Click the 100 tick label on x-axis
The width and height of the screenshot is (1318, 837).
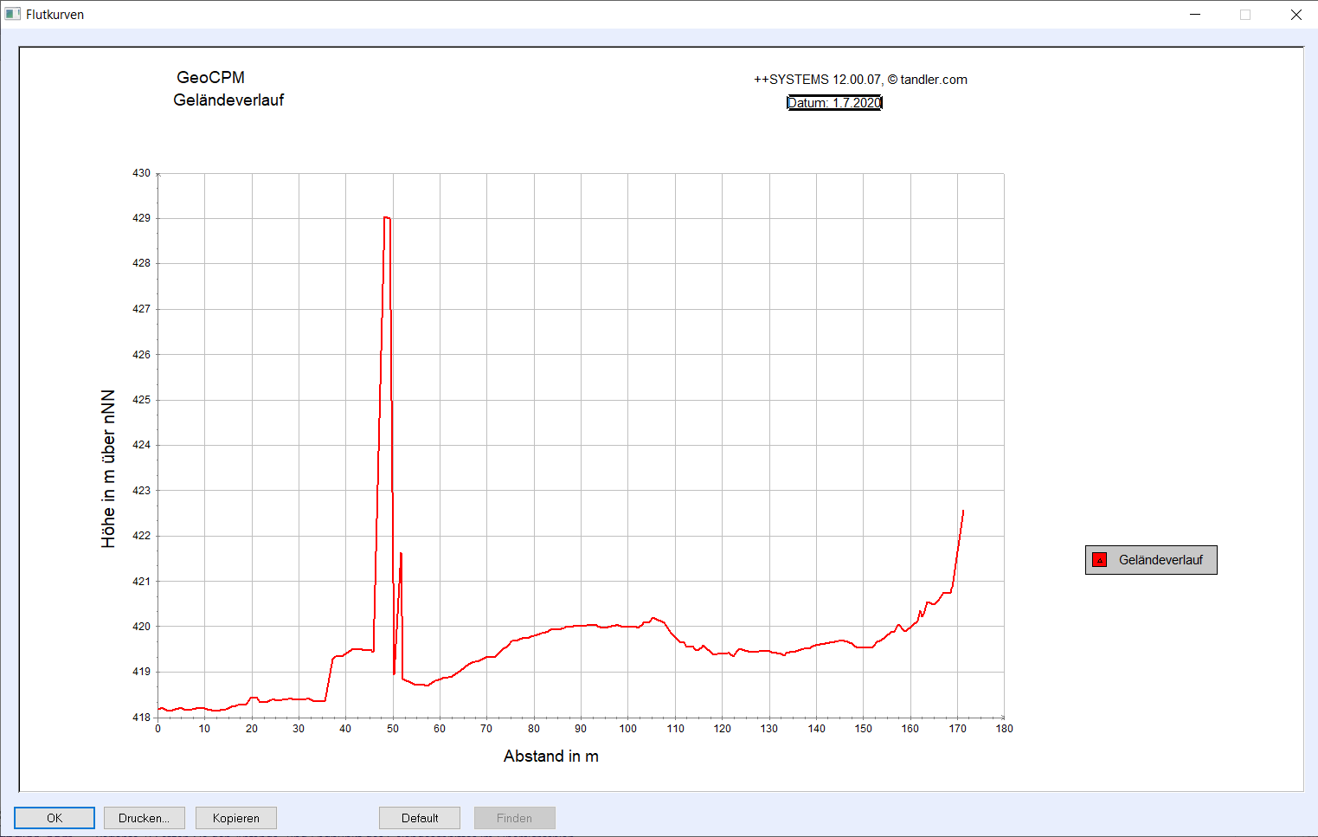pyautogui.click(x=628, y=729)
